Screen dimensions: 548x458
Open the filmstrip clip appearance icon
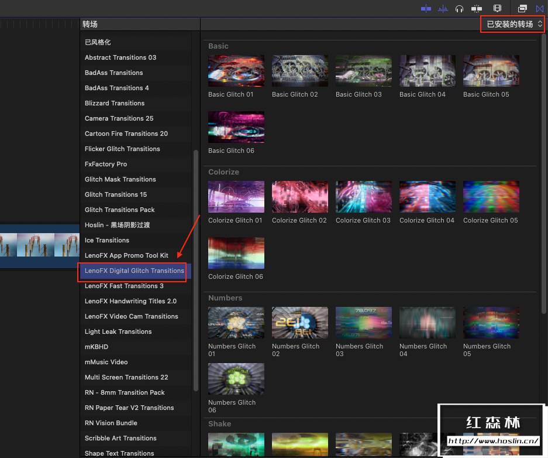[497, 8]
